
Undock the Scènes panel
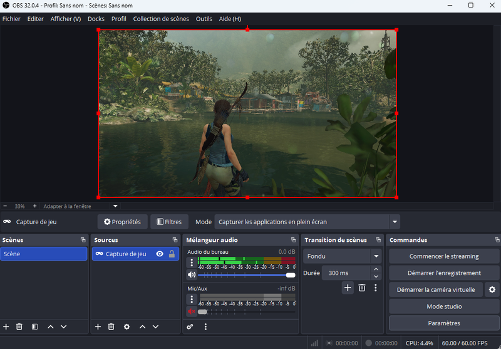(83, 240)
